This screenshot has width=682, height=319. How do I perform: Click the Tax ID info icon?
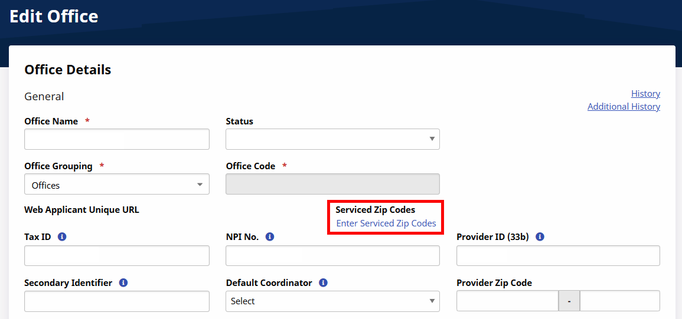(62, 237)
